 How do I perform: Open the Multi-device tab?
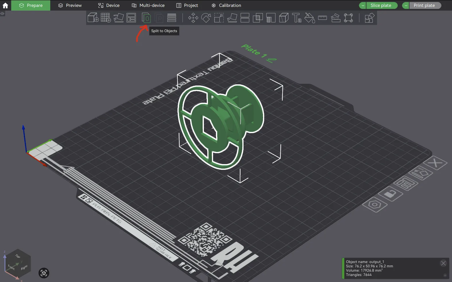tap(148, 5)
